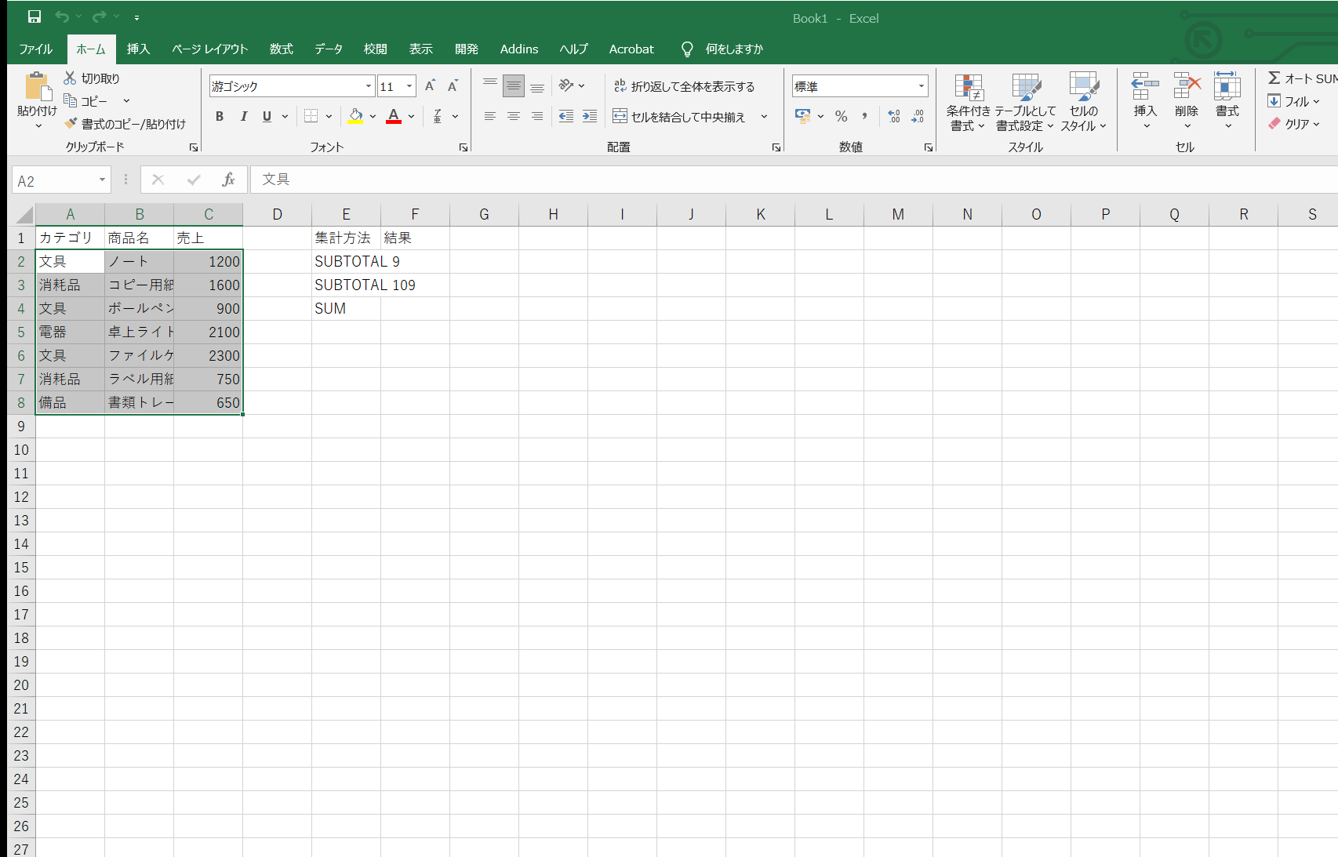1338x857 pixels.
Task: Click the insert function fx icon
Action: click(x=228, y=180)
